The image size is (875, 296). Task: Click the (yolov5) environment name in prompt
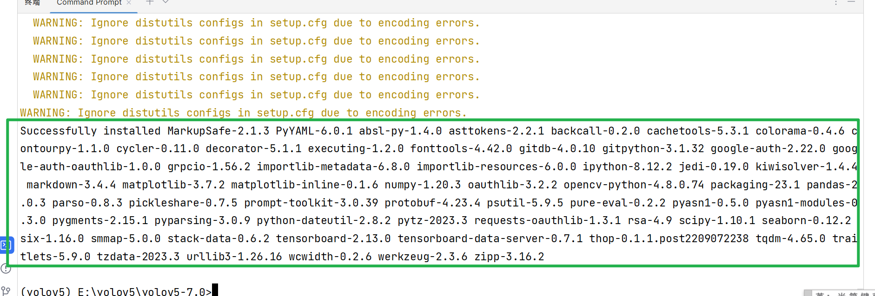(46, 291)
